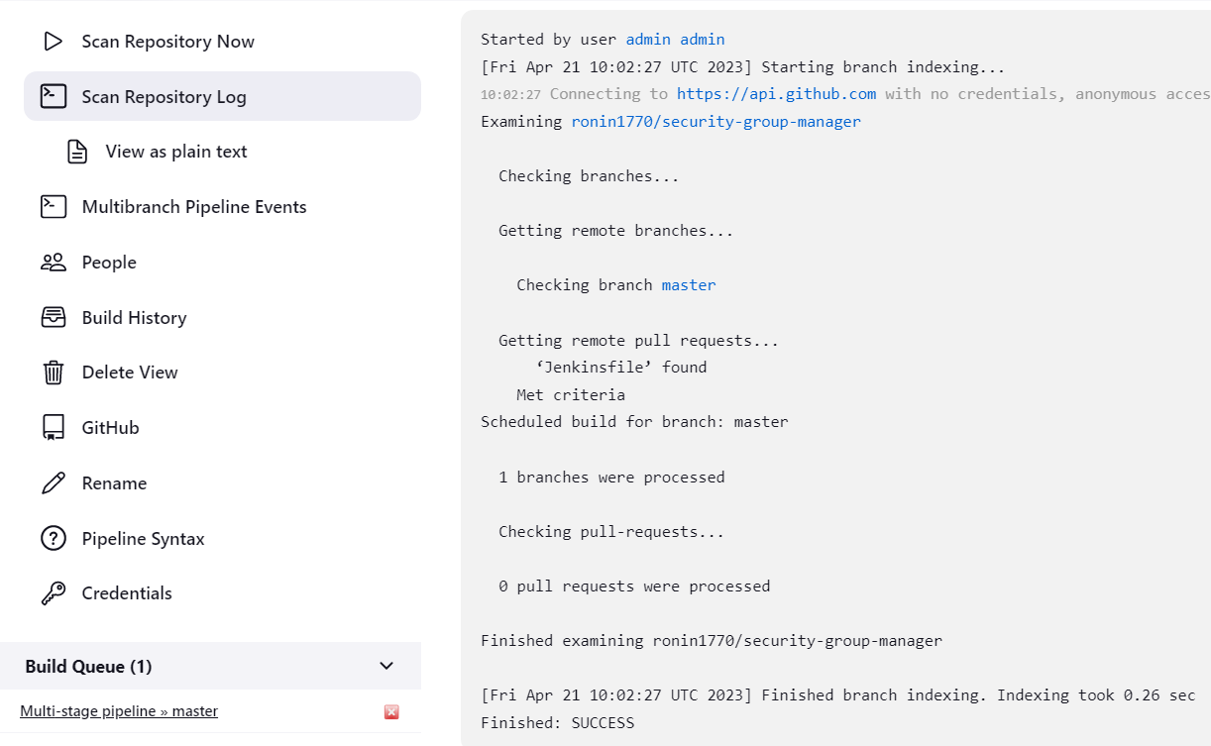The image size is (1211, 746).
Task: Open the GitHub sidebar menu item
Action: point(110,428)
